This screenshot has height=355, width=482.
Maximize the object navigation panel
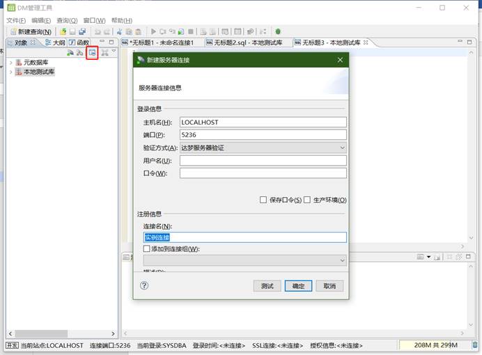[111, 42]
